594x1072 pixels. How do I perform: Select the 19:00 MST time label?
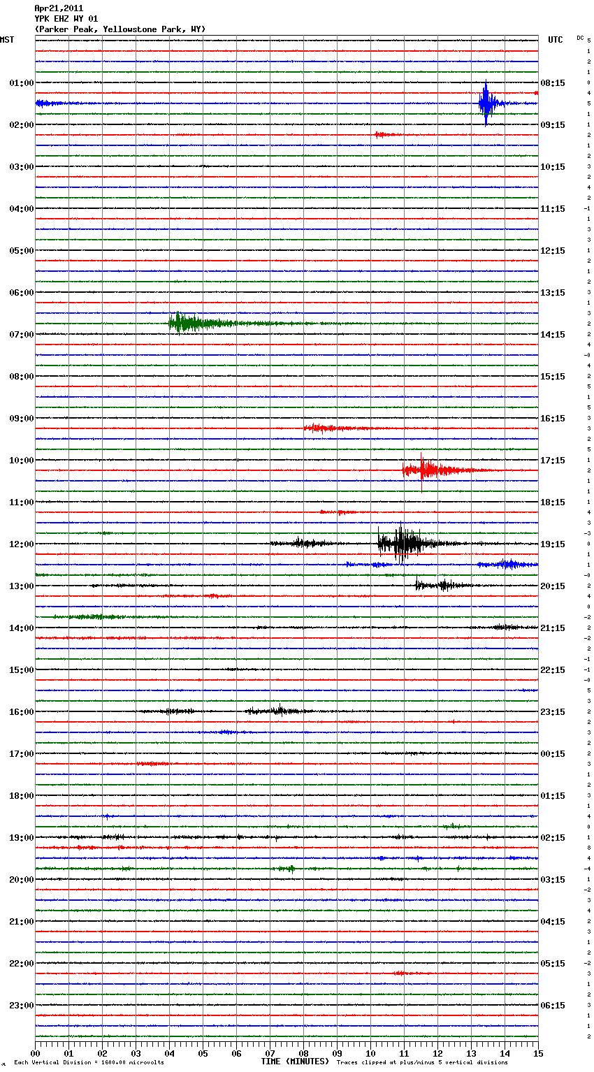tap(22, 838)
